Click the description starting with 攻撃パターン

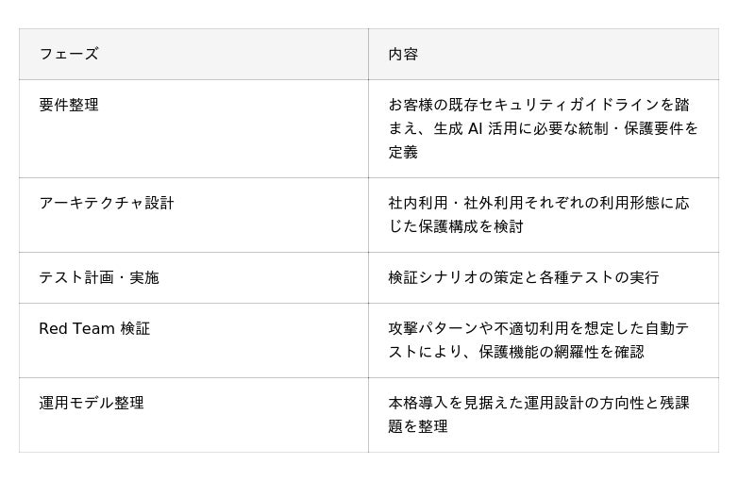(539, 340)
